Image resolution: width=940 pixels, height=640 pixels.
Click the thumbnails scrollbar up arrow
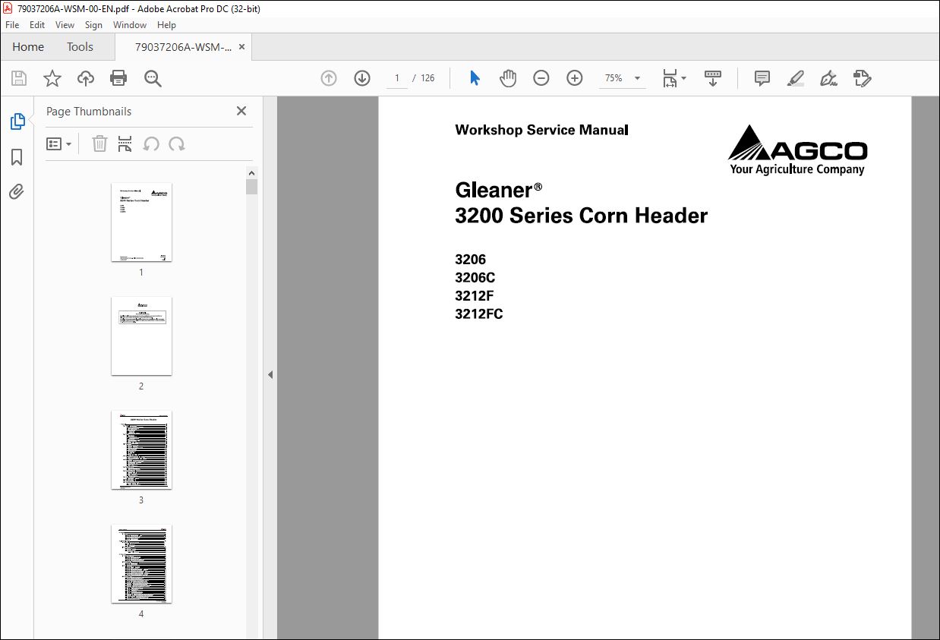252,172
